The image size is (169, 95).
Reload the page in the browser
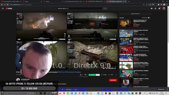click(x=8, y=5)
